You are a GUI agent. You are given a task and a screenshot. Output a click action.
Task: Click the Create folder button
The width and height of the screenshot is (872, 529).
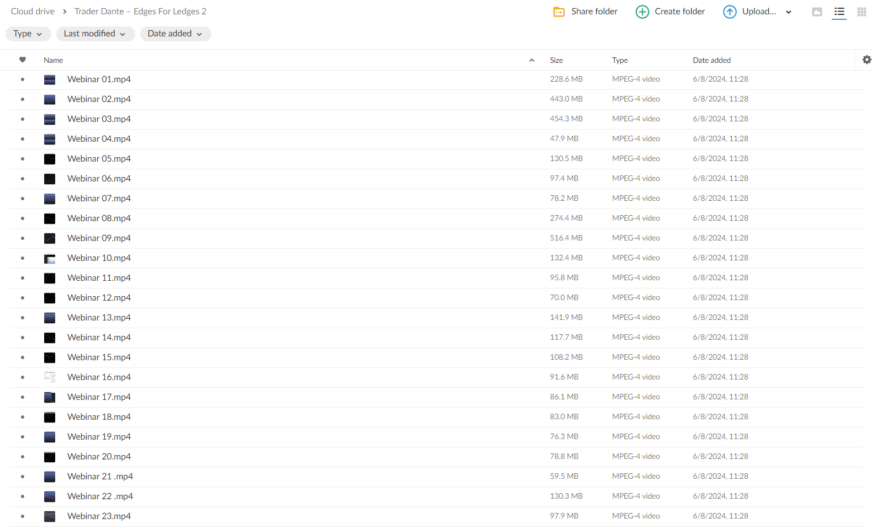point(670,12)
